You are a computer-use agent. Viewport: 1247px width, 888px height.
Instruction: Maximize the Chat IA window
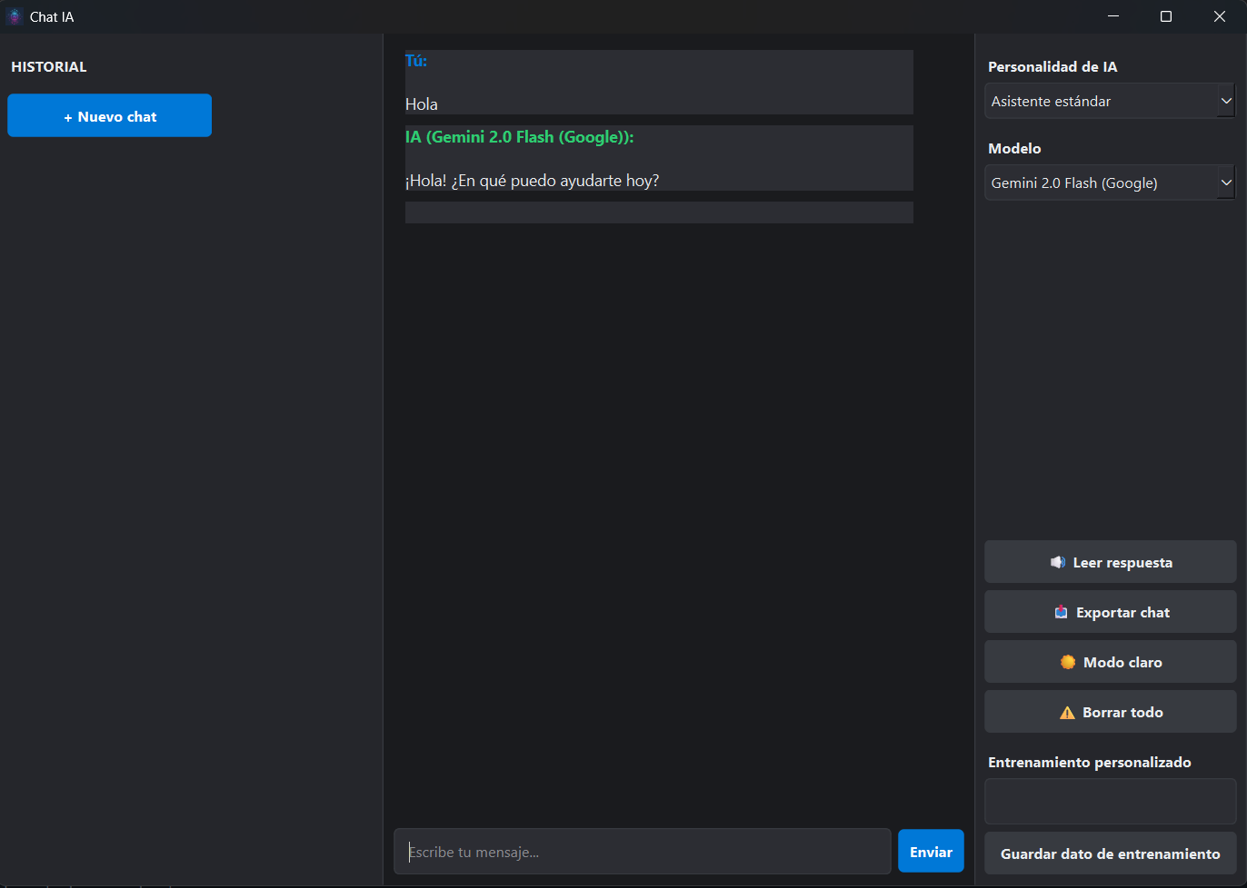[x=1166, y=16]
